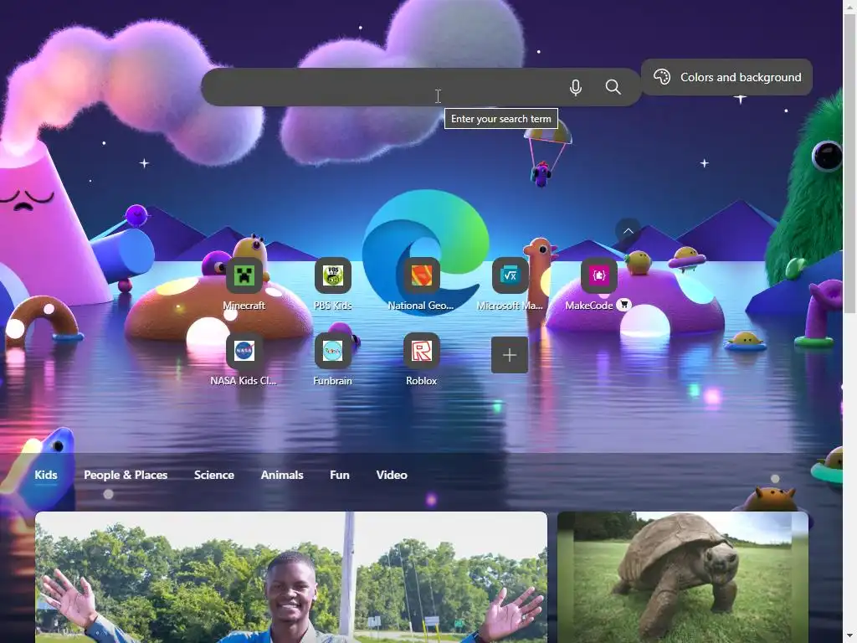Add a new quick link with plus tile
The image size is (857, 643).
(x=510, y=355)
